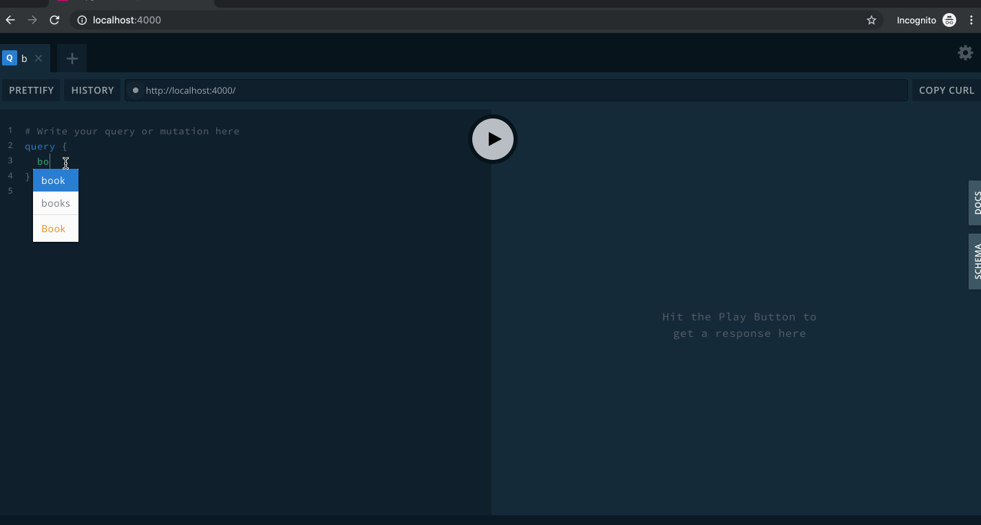
Task: Toggle the browser options three-dot control
Action: point(971,20)
